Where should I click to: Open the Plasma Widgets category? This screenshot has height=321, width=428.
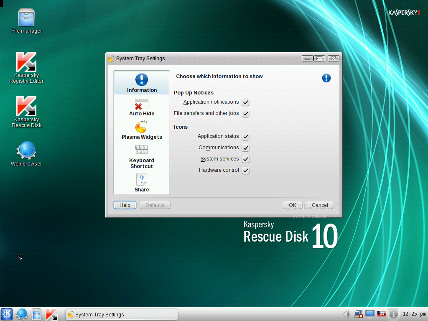point(142,130)
